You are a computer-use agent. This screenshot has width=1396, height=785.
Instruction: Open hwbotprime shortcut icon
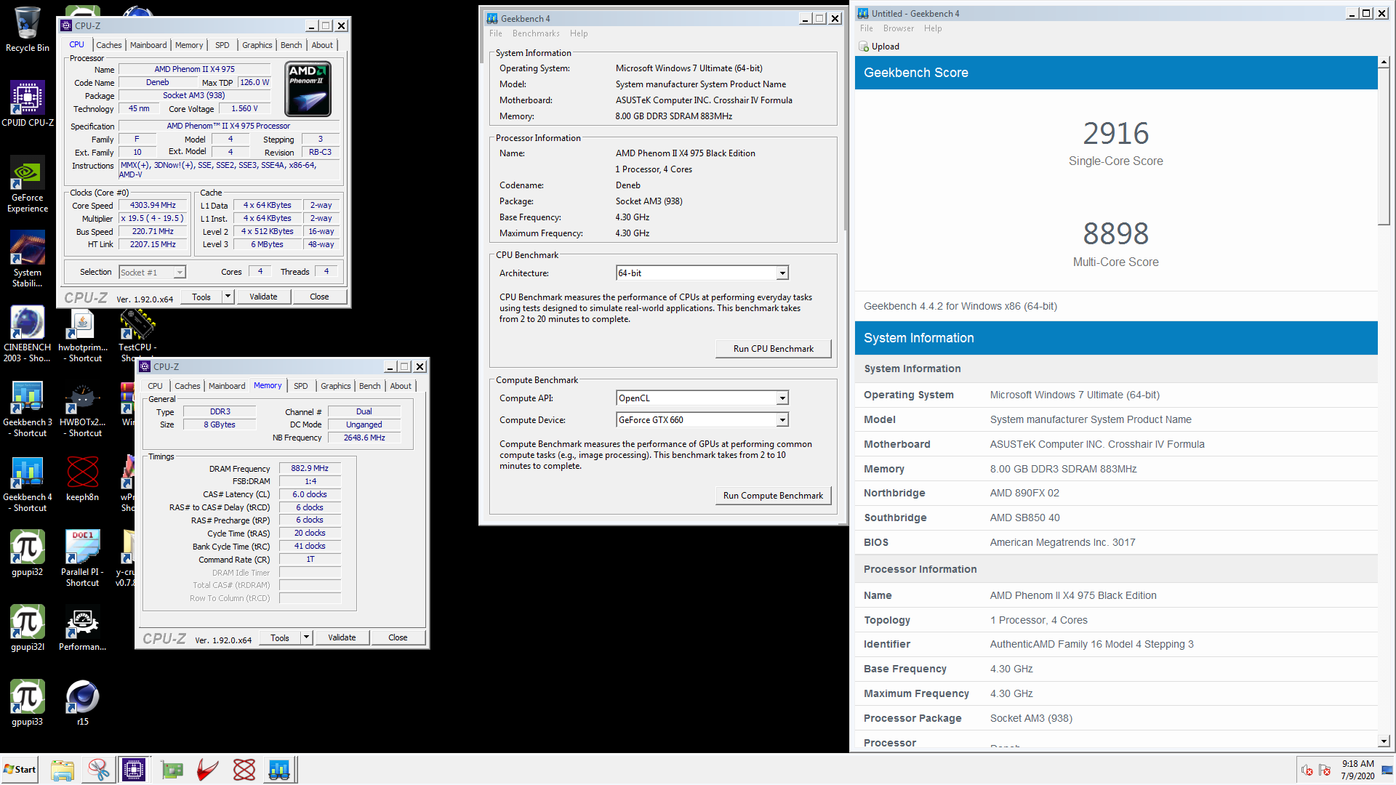82,334
